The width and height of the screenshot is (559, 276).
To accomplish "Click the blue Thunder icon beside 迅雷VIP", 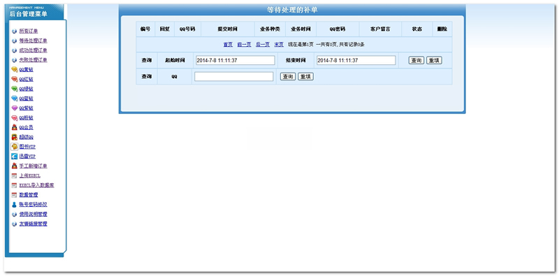I will pos(14,157).
